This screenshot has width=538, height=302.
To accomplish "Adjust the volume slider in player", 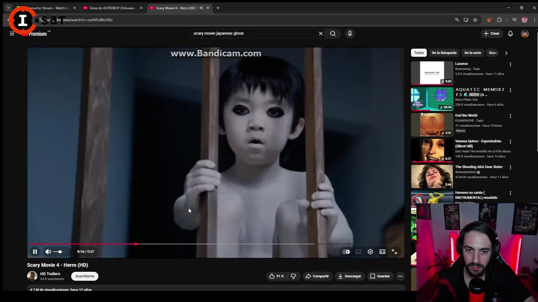I will [x=60, y=252].
